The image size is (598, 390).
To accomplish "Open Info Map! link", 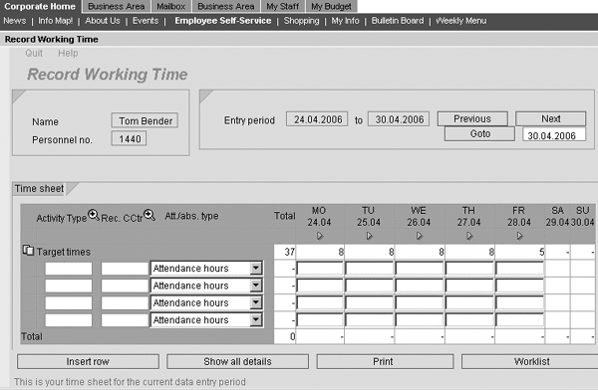I will 55,21.
